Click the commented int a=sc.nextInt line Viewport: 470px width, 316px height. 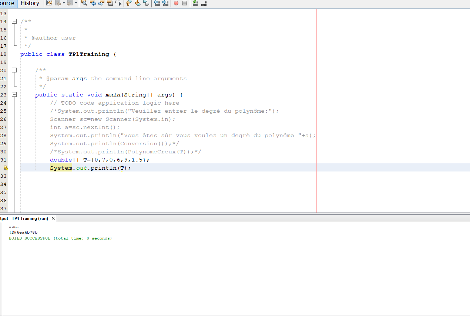pos(85,127)
